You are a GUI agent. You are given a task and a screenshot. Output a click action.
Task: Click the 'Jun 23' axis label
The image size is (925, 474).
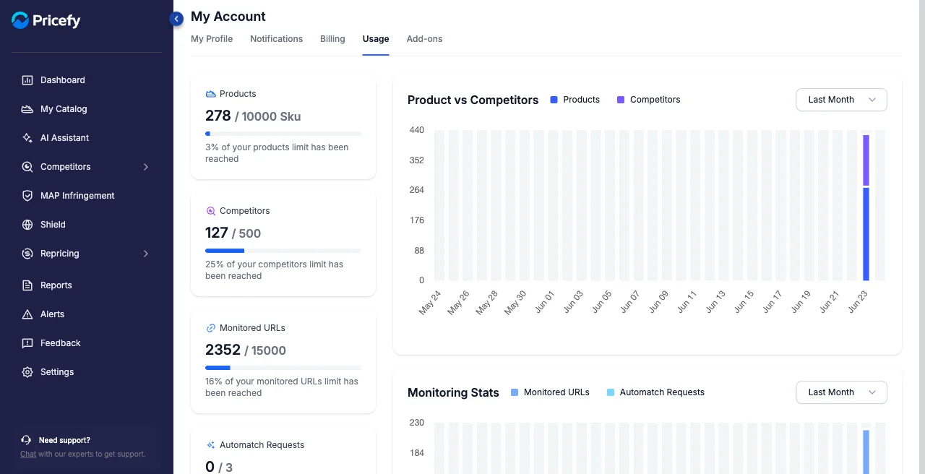coord(858,301)
